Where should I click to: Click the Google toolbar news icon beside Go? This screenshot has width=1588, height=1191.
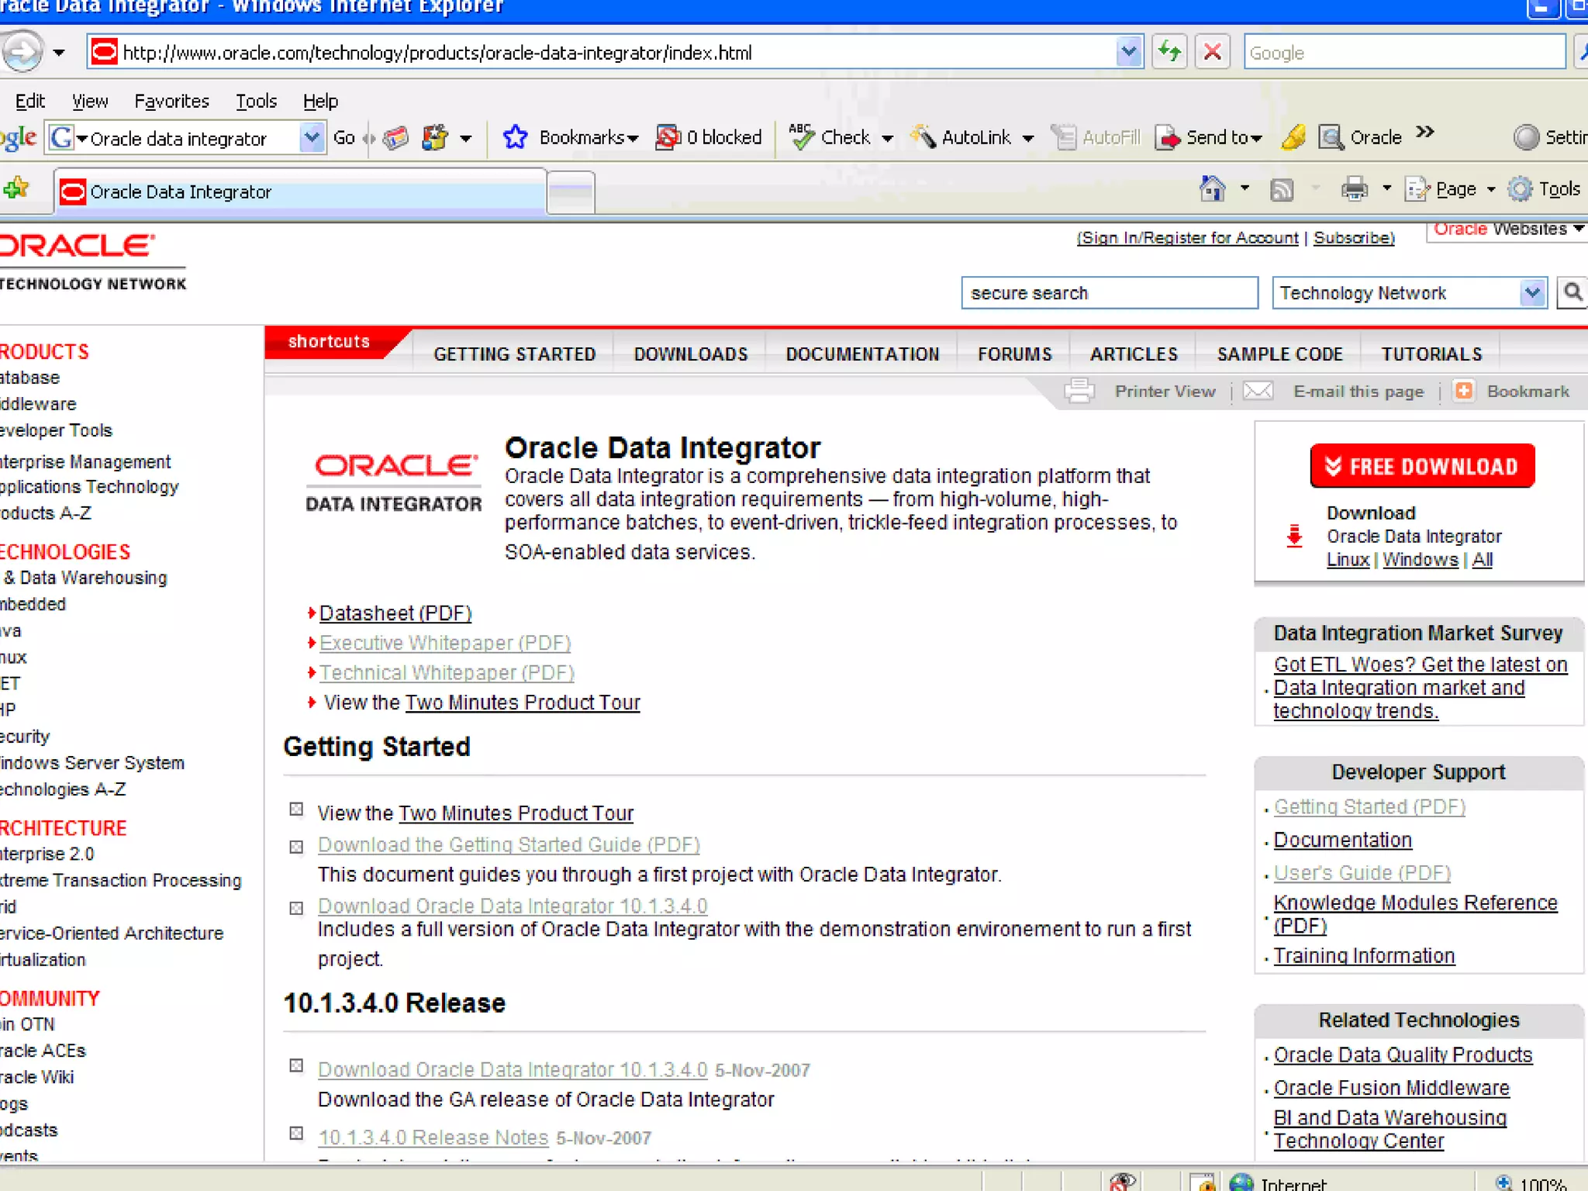click(x=396, y=138)
